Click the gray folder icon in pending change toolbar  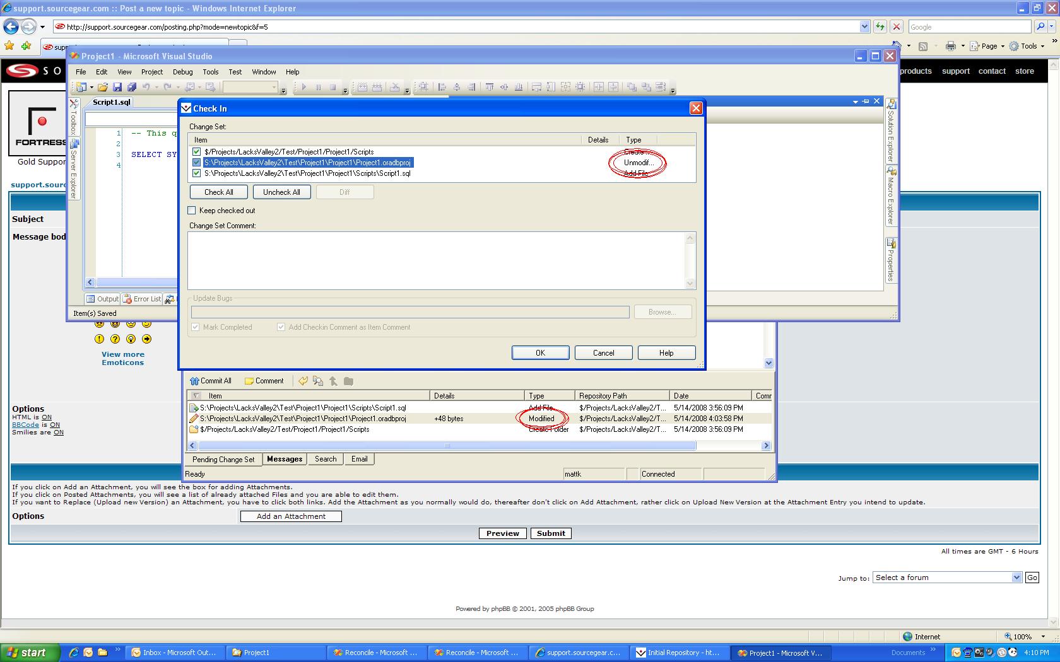click(x=348, y=381)
